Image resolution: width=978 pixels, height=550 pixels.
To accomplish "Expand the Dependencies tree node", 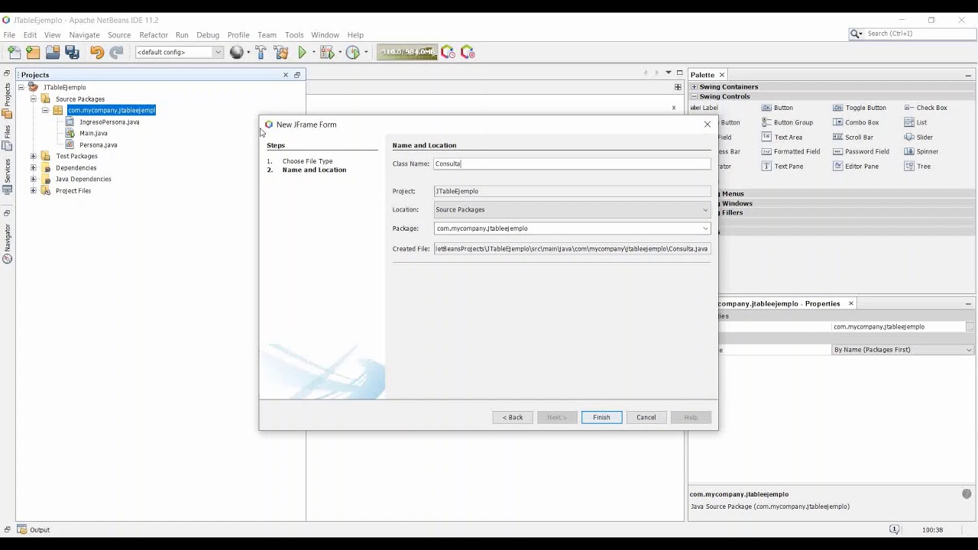I will [x=34, y=167].
